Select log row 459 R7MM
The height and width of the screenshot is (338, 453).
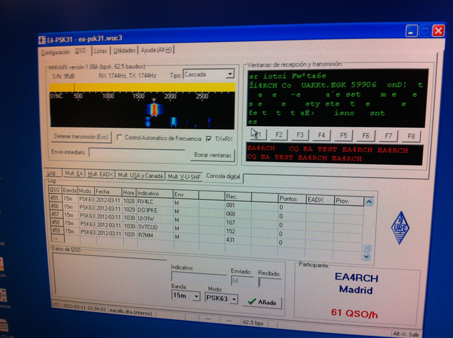click(207, 235)
